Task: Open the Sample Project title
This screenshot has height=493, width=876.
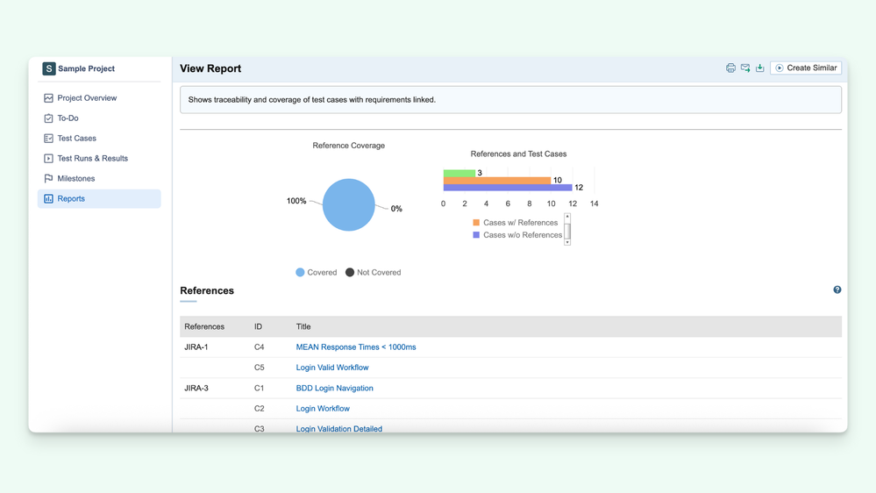Action: tap(86, 68)
